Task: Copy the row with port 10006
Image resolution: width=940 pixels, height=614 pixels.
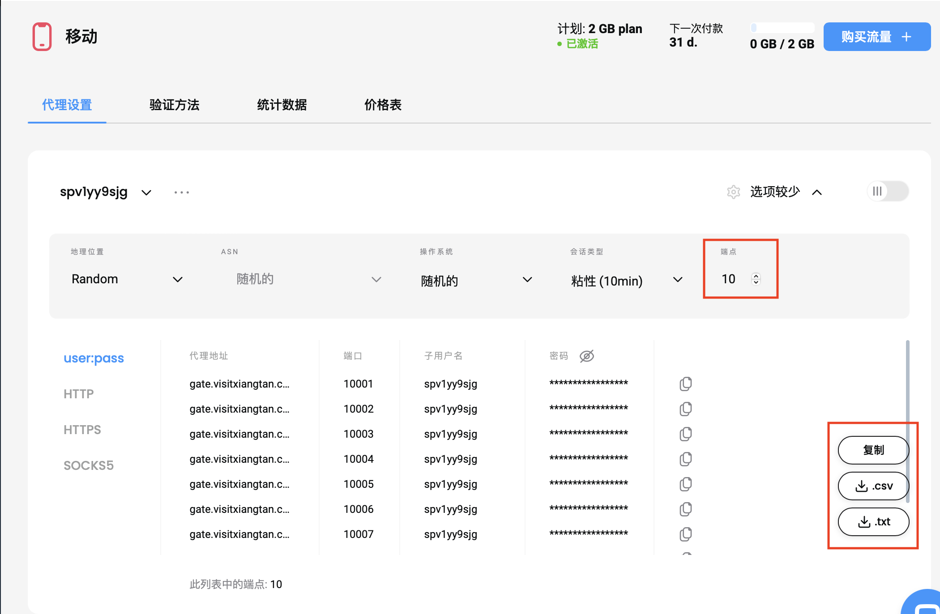Action: tap(686, 509)
